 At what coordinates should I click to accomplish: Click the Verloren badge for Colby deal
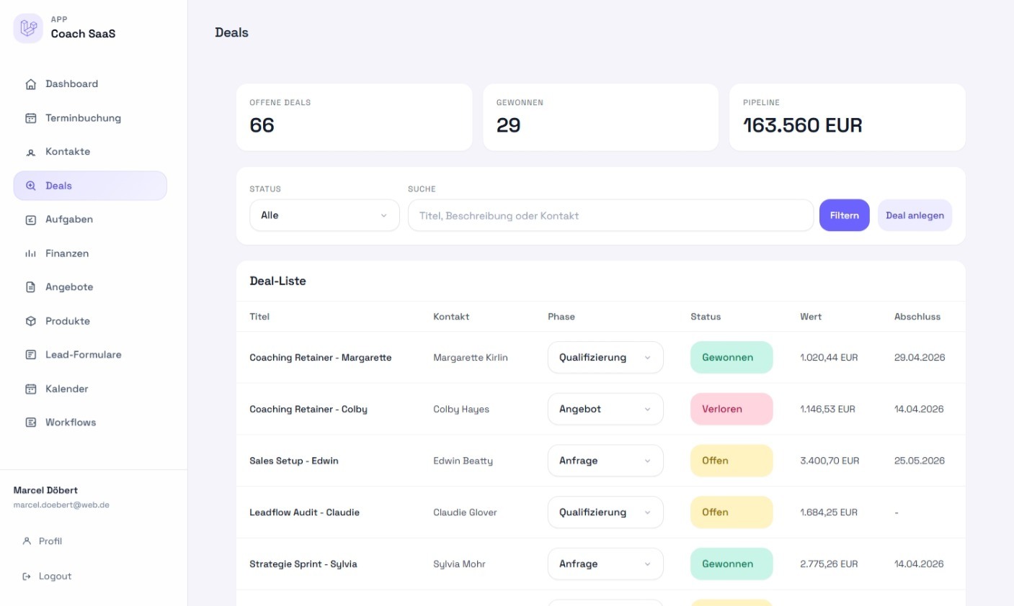coord(731,410)
